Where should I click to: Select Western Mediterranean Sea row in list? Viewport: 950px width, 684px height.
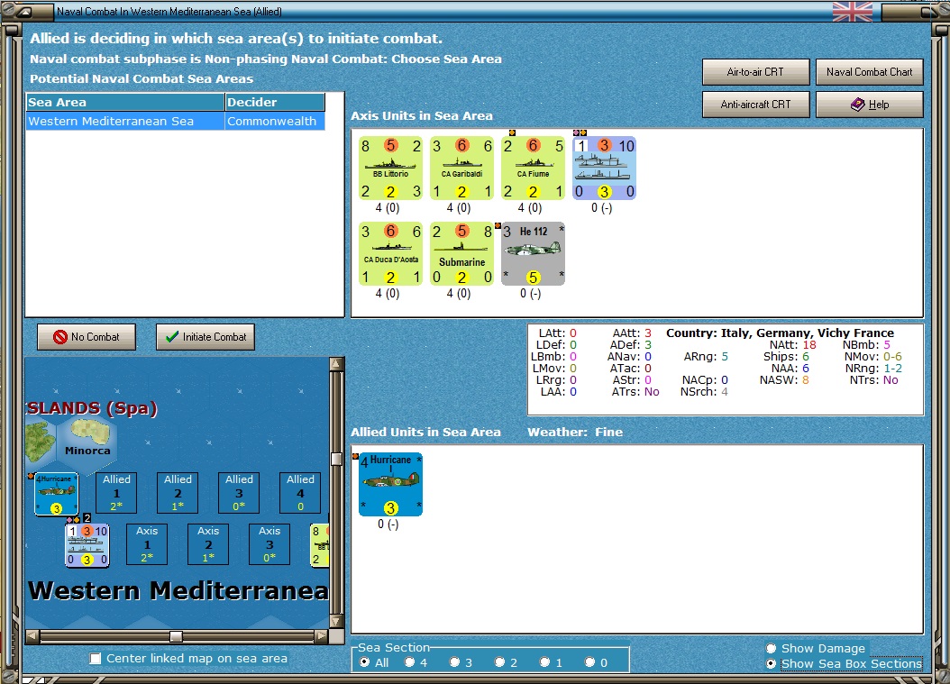pos(176,121)
